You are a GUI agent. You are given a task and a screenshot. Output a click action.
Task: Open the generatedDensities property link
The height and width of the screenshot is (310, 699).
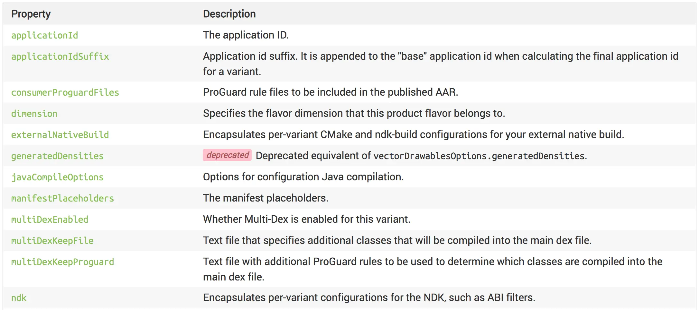[x=58, y=156]
